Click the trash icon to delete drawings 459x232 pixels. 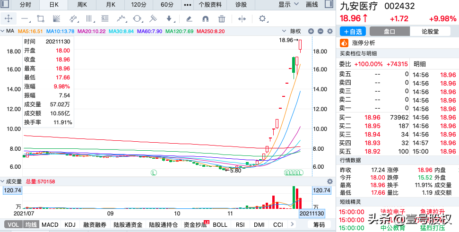coord(222,19)
